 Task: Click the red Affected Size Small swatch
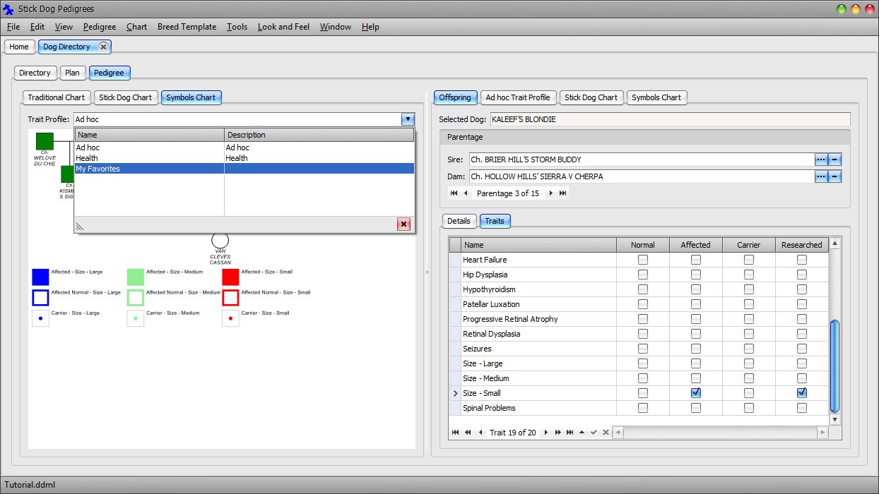pos(230,277)
